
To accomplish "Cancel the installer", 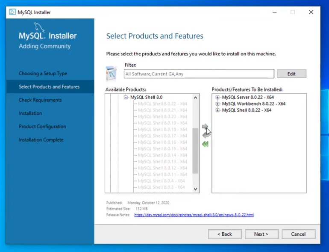I will click(x=298, y=234).
